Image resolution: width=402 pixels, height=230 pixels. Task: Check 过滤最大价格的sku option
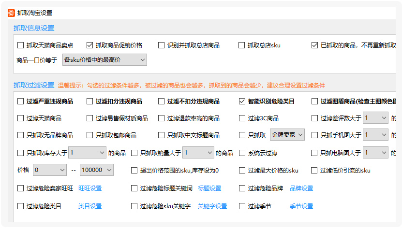pos(242,170)
